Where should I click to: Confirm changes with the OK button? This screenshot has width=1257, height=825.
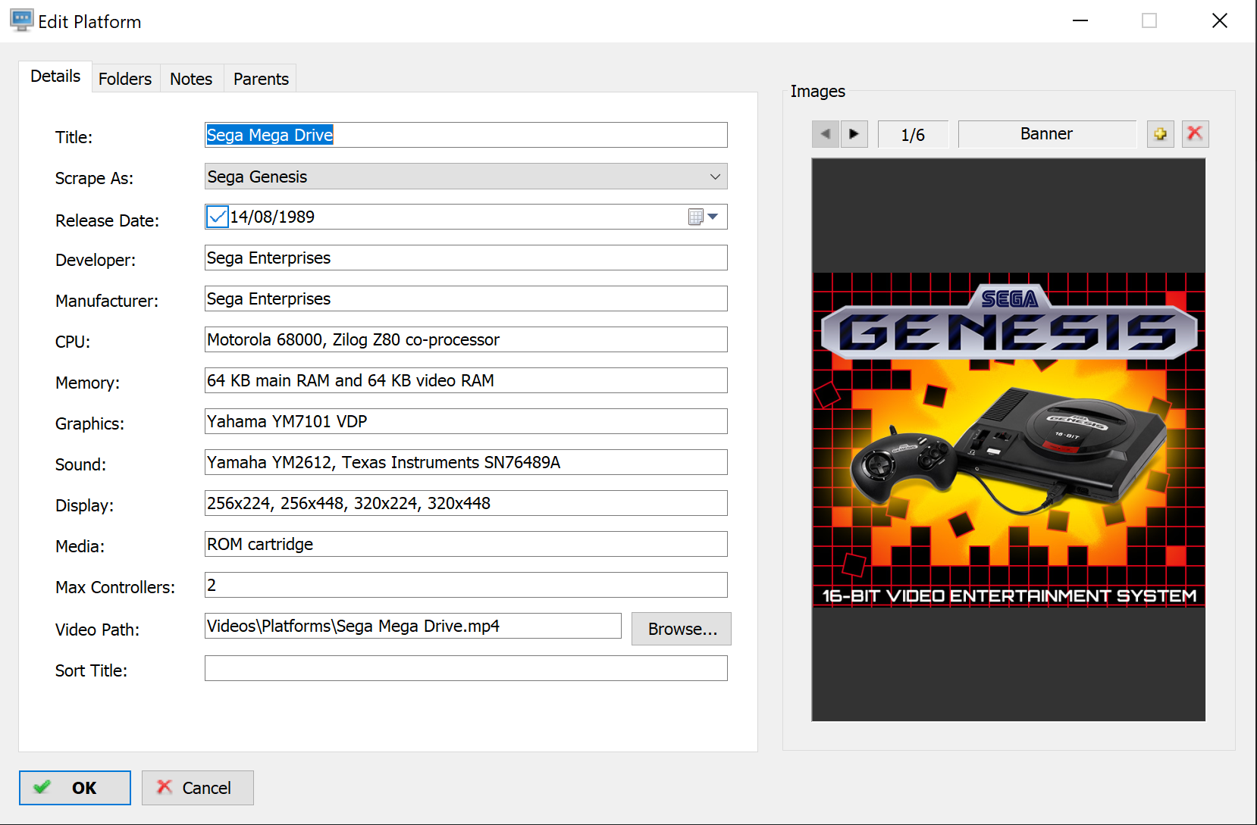(75, 788)
